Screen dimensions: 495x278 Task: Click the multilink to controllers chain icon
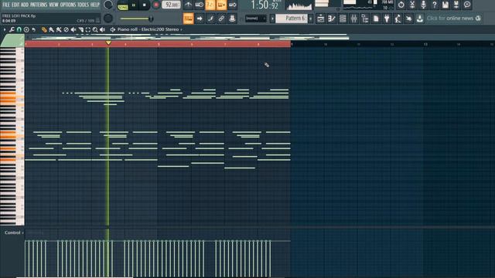click(x=221, y=19)
